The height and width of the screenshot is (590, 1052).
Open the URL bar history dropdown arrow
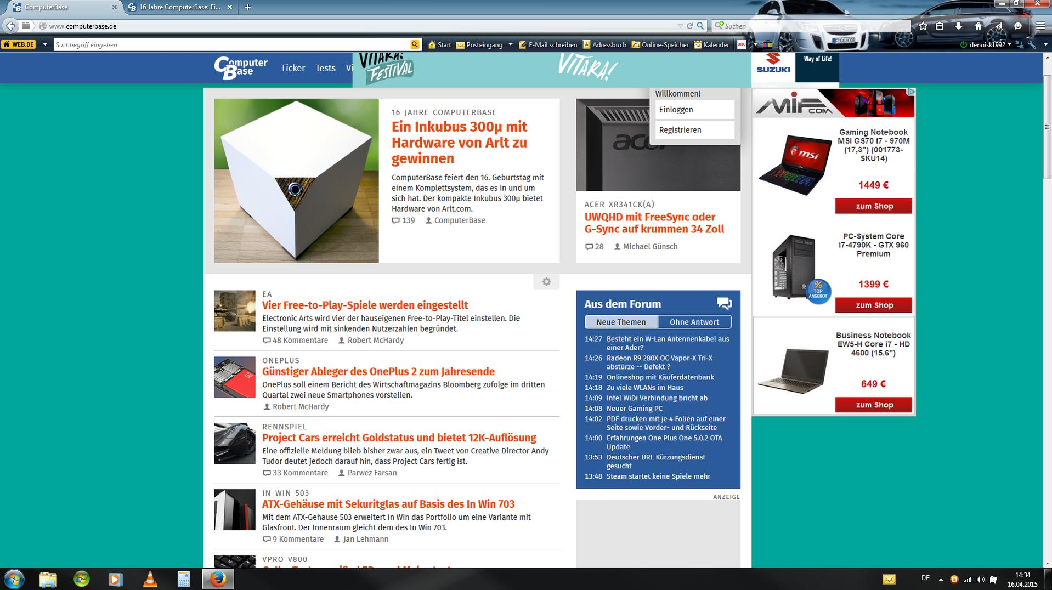coord(680,26)
